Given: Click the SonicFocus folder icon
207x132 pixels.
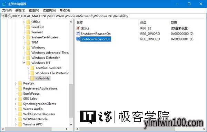Looking at the screenshot, I should pyautogui.click(x=20, y=94).
